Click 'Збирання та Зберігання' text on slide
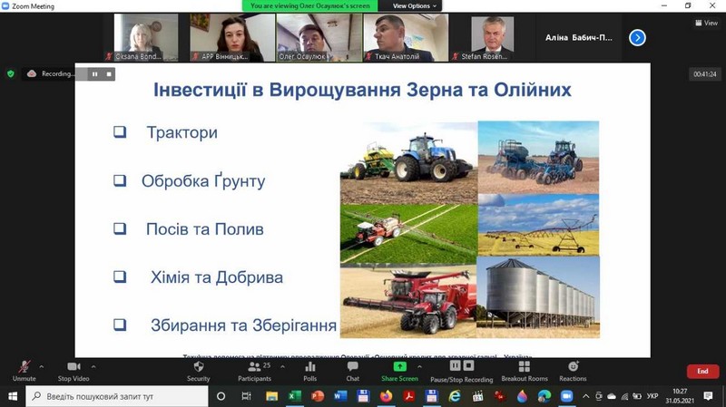726x407 pixels. pos(243,325)
